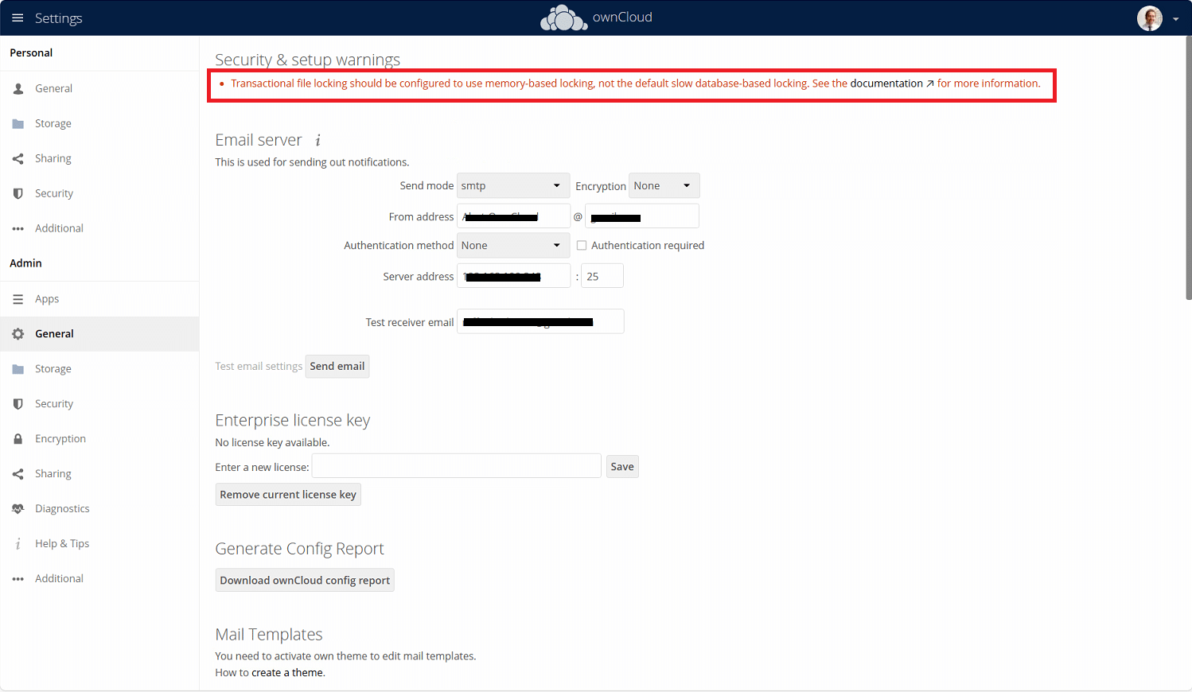Open the Authentication method dropdown

click(513, 245)
